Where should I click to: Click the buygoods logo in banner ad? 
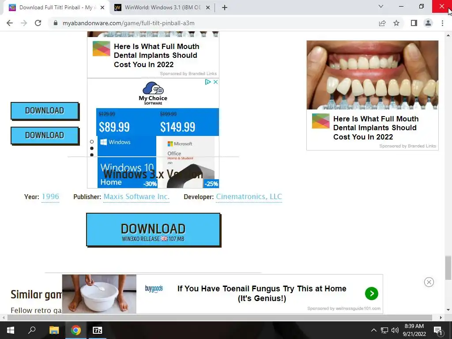pyautogui.click(x=154, y=289)
